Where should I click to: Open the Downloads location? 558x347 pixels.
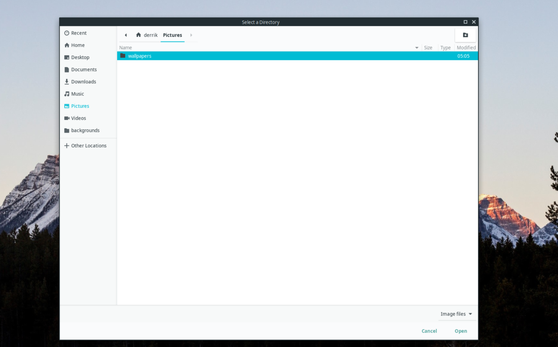point(84,81)
